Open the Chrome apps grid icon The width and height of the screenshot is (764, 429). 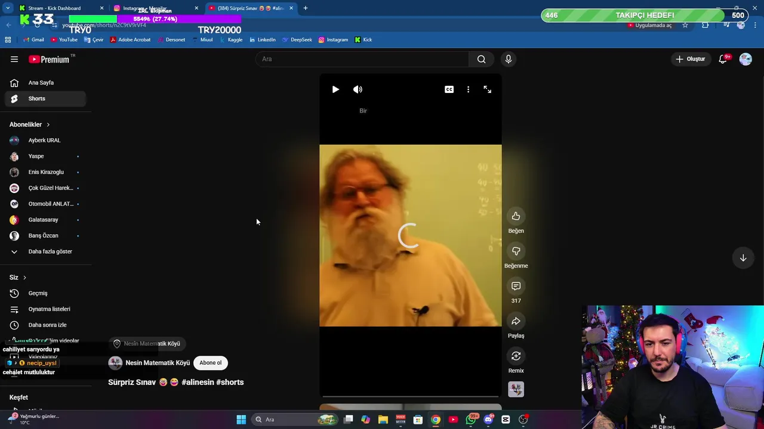tap(8, 40)
